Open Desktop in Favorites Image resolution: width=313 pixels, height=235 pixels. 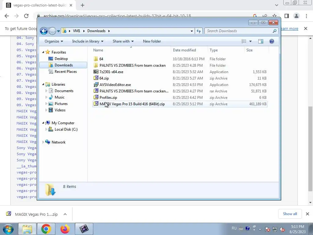pyautogui.click(x=61, y=59)
